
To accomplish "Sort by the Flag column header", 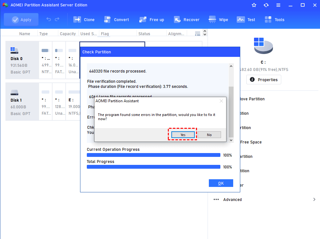I will [105, 34].
